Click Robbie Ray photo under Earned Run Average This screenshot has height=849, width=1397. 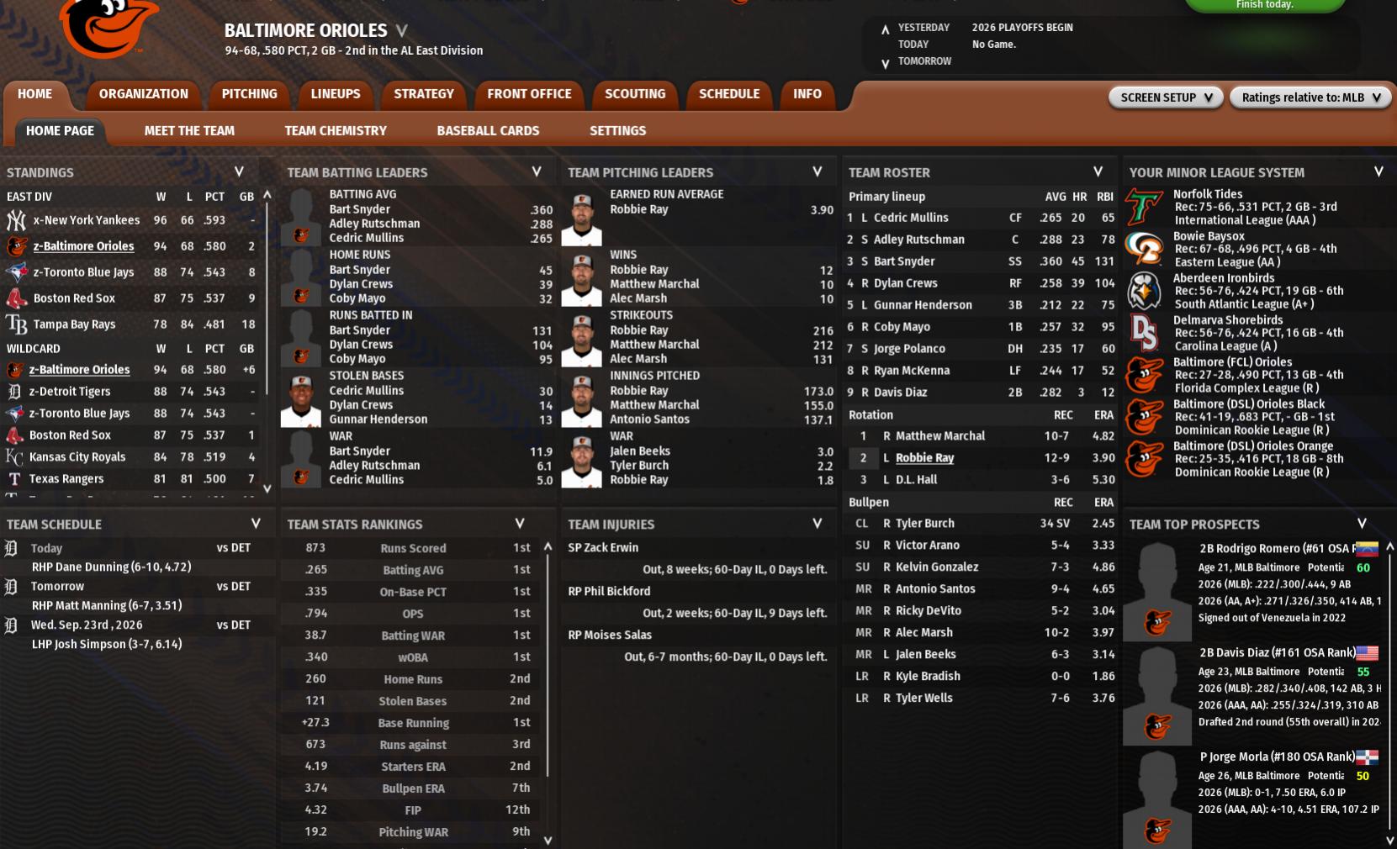pyautogui.click(x=581, y=219)
